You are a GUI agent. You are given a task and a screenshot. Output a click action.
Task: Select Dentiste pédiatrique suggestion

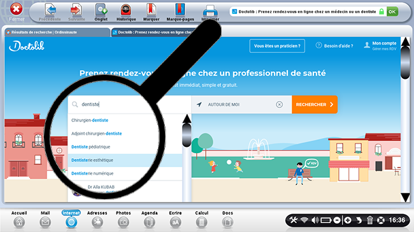coord(125,147)
